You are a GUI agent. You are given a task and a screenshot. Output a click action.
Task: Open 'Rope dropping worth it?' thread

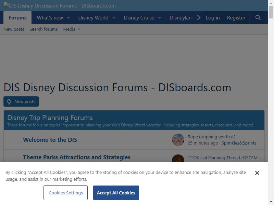(212, 137)
